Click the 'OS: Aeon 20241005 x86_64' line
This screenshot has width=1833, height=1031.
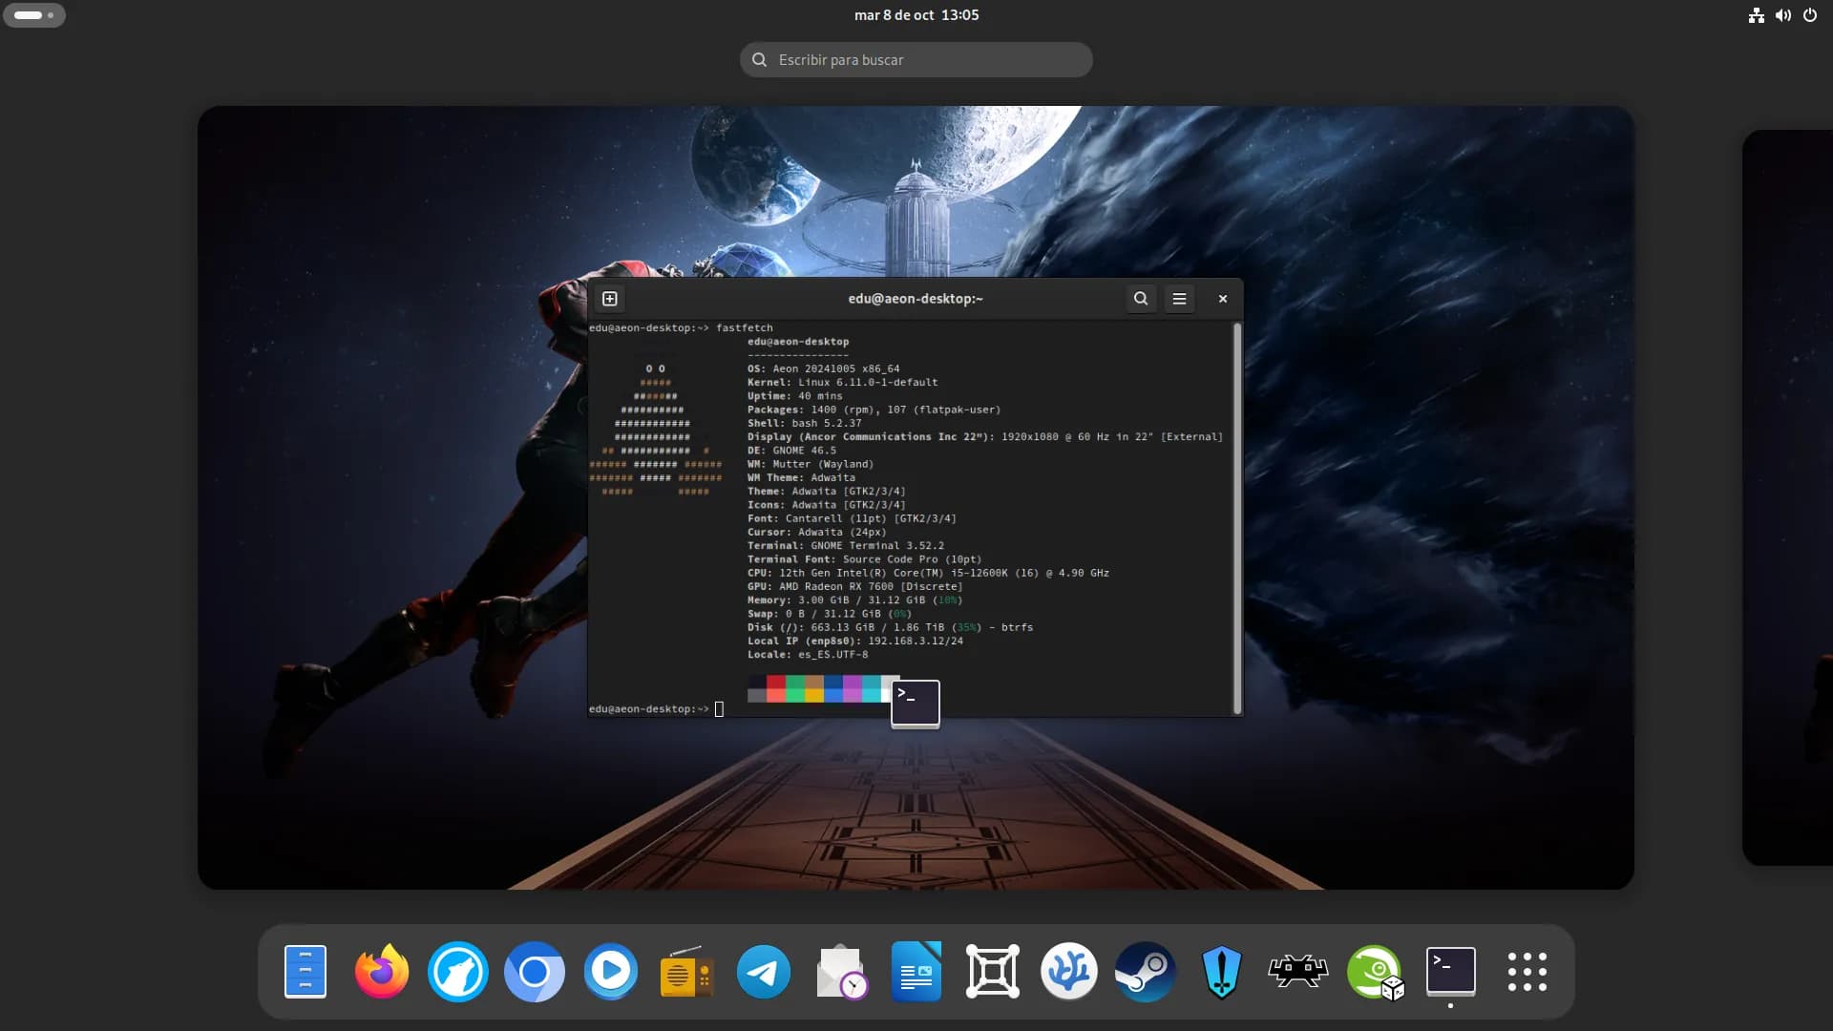(823, 368)
